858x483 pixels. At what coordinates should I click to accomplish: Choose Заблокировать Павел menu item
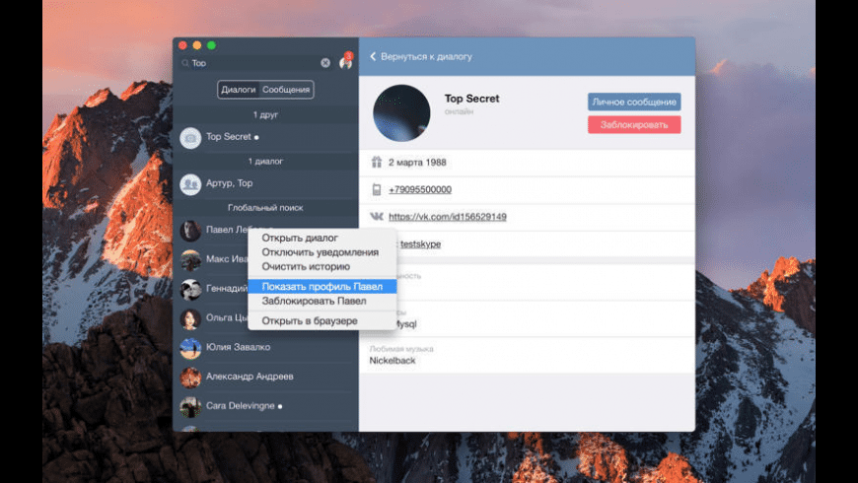tap(322, 301)
